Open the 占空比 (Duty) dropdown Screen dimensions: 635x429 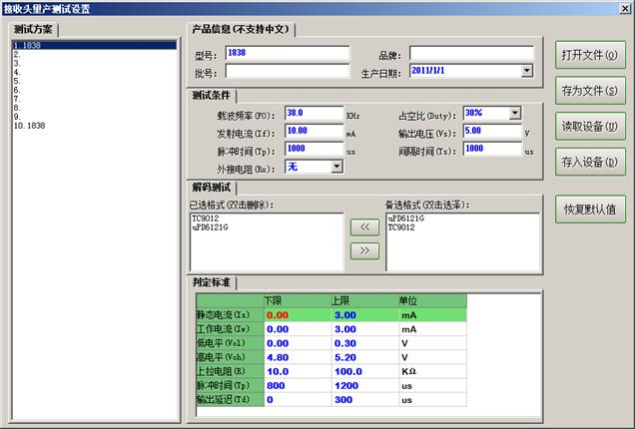pos(514,114)
